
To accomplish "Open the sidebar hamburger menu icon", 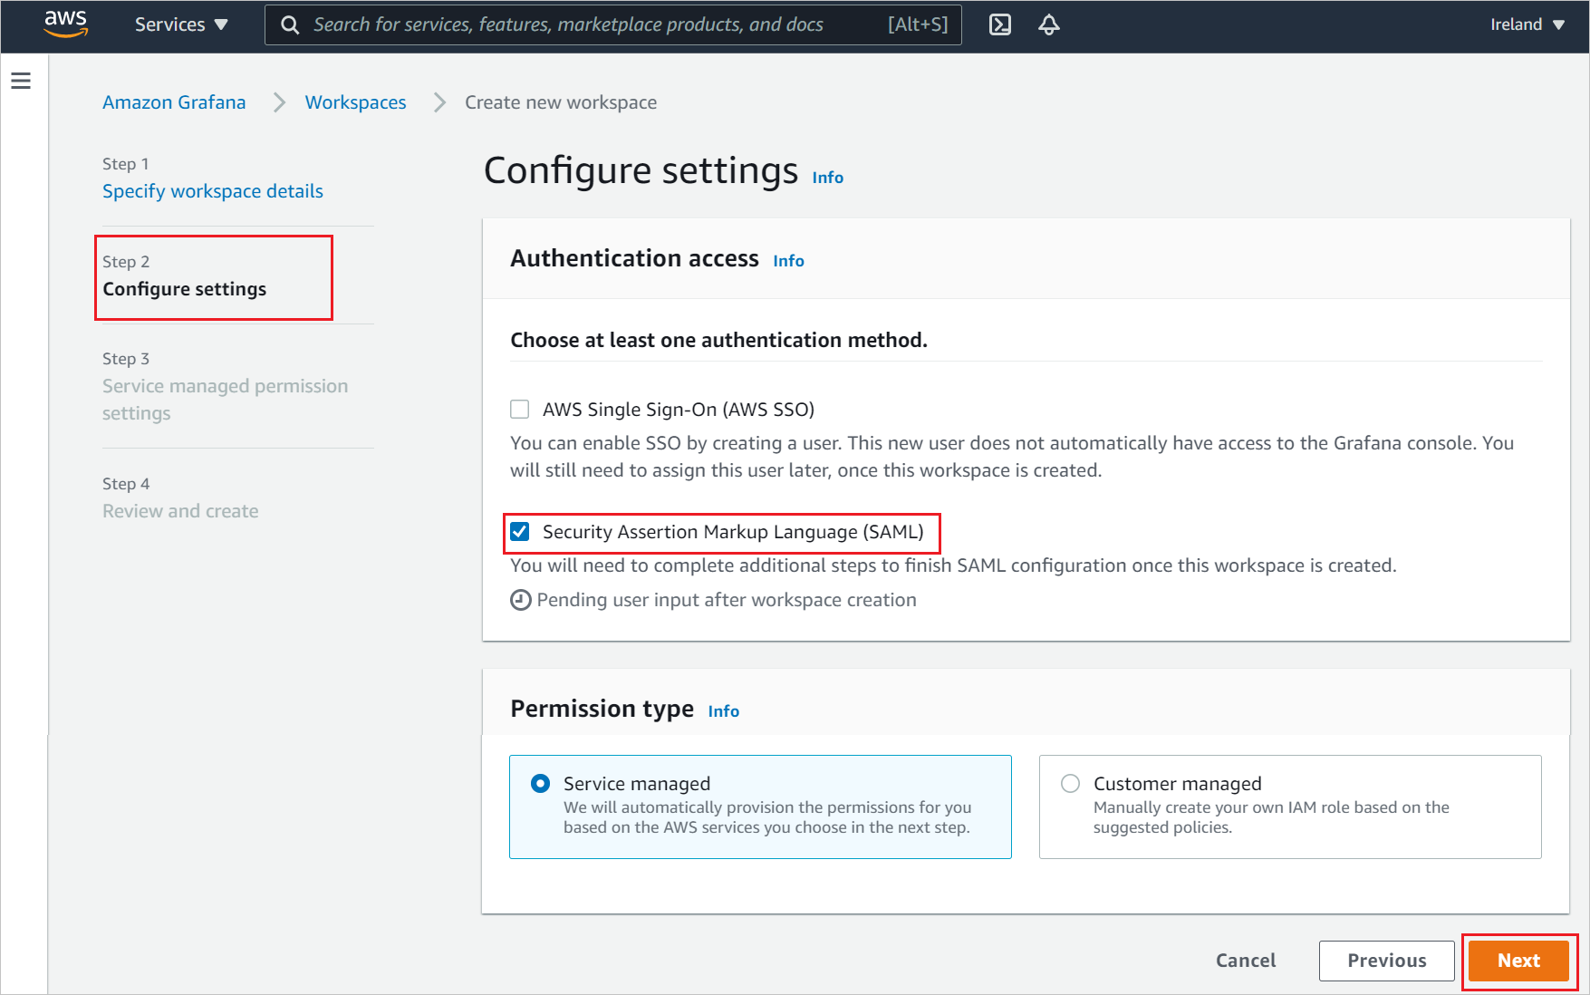I will coord(21,80).
